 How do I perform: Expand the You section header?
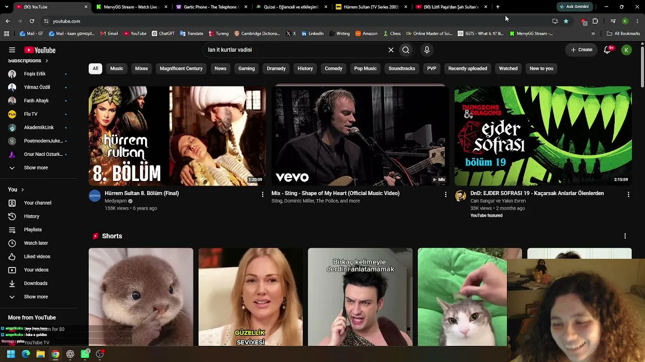tap(16, 190)
